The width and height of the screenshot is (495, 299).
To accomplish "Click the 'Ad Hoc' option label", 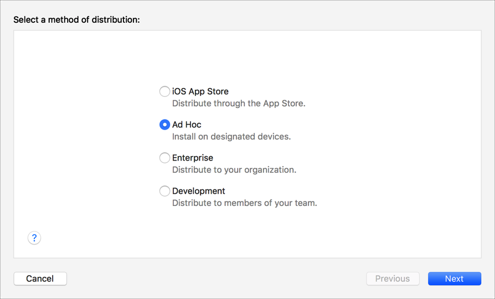I will (x=187, y=125).
